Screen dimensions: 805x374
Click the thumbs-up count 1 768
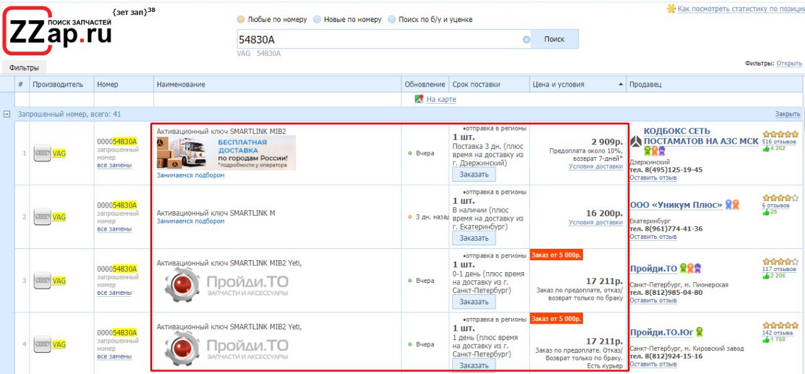pos(774,339)
